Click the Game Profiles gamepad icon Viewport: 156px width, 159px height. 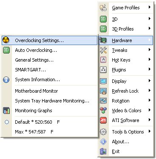[x=103, y=8]
